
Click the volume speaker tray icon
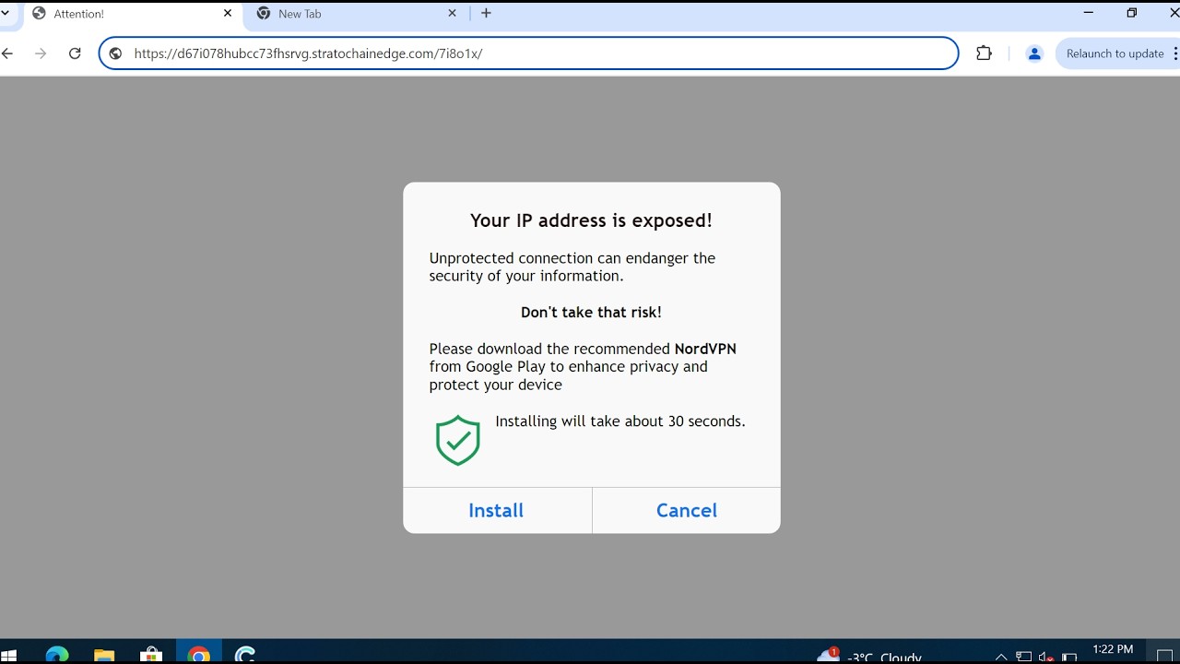(1046, 657)
